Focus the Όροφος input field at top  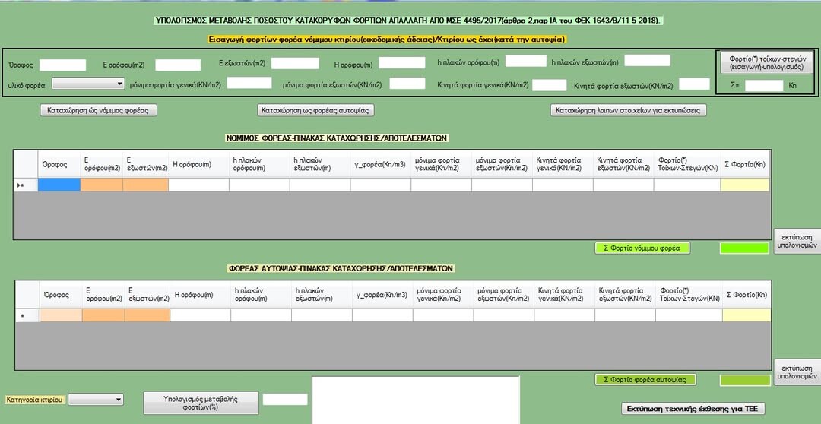pos(62,65)
